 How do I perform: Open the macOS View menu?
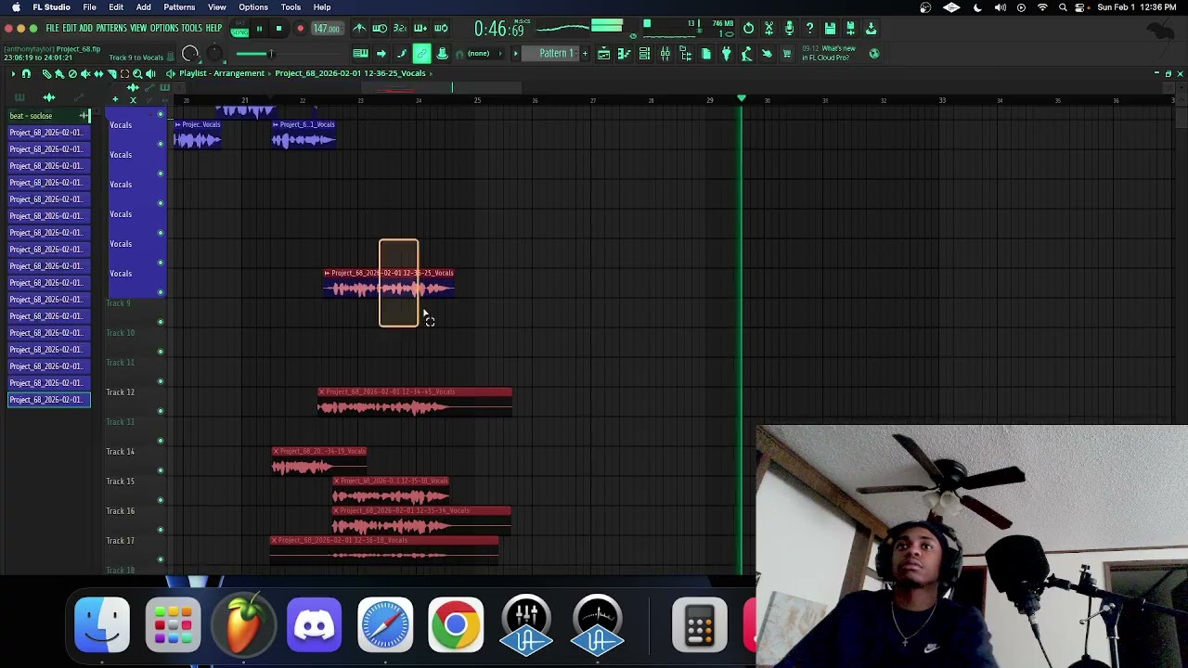point(216,7)
